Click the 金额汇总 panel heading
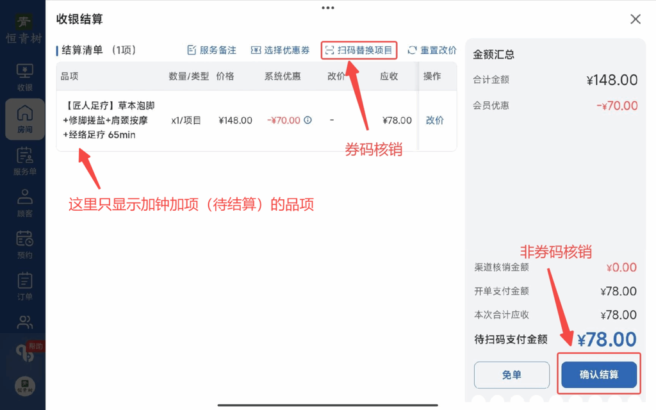This screenshot has width=656, height=410. (494, 54)
